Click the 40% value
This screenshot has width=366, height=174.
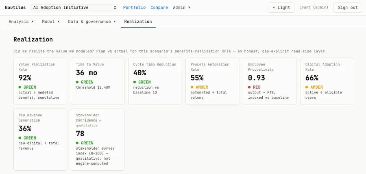pos(139,73)
